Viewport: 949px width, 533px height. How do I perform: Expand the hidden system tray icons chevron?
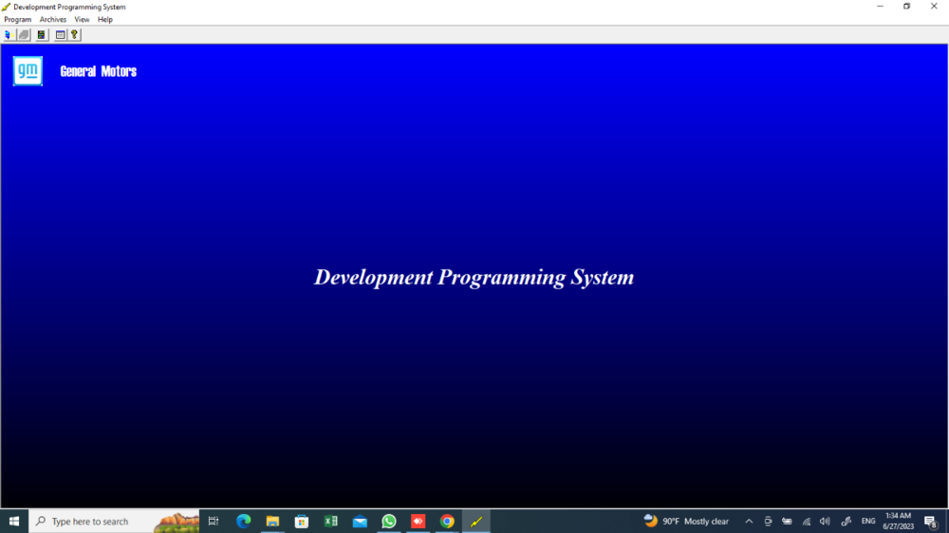[x=749, y=522]
